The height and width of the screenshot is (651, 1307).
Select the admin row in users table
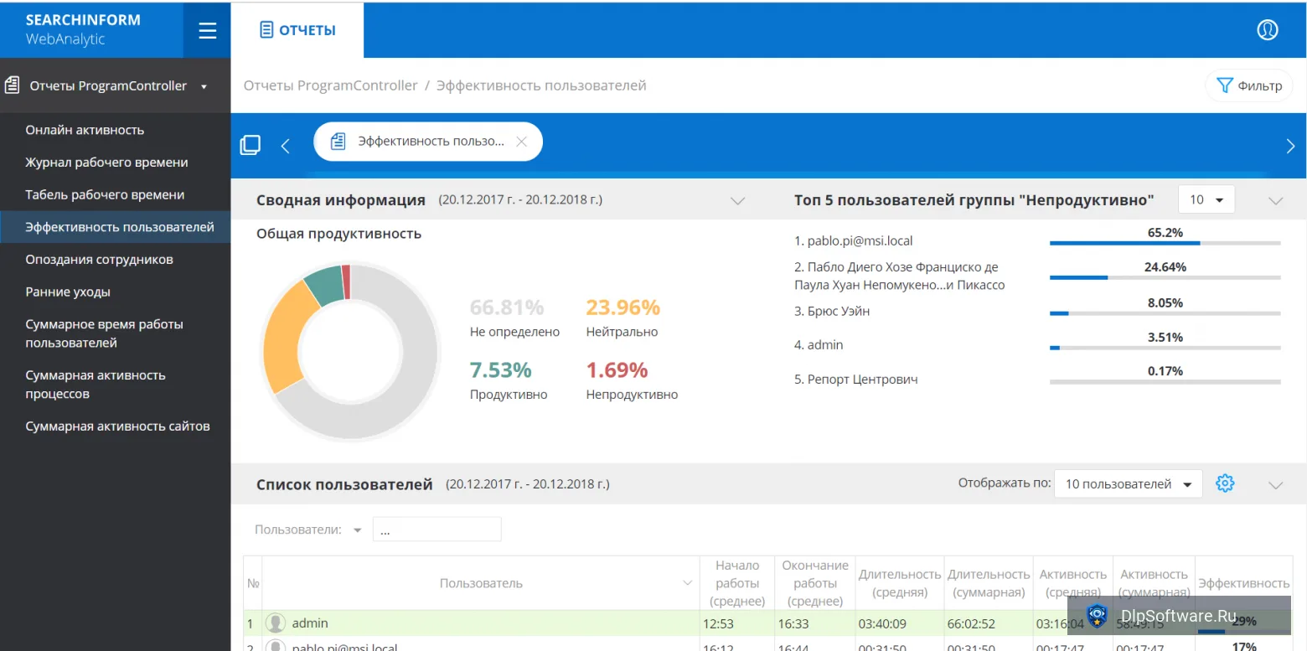767,623
